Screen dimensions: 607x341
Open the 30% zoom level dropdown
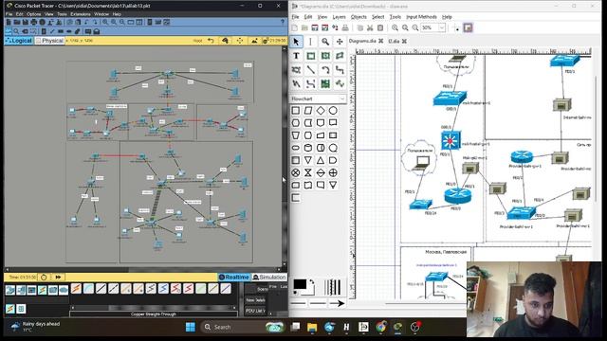coord(442,27)
